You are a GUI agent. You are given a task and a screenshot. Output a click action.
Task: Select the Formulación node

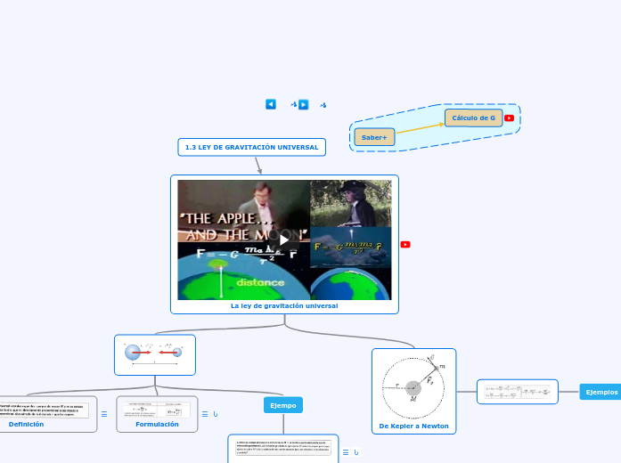point(157,414)
